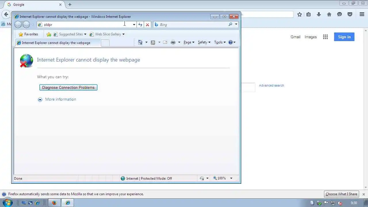This screenshot has width=368, height=207.
Task: Click the IE privacy report status bar icon
Action: click(x=202, y=178)
